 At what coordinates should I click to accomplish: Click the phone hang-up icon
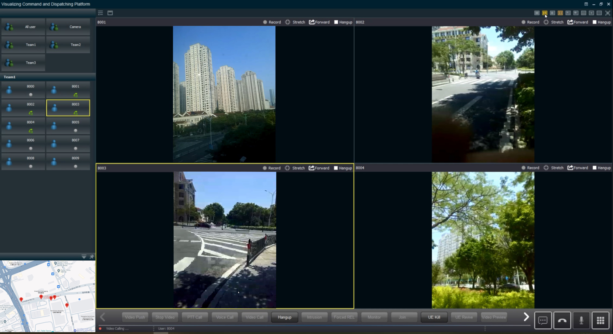tap(562, 320)
